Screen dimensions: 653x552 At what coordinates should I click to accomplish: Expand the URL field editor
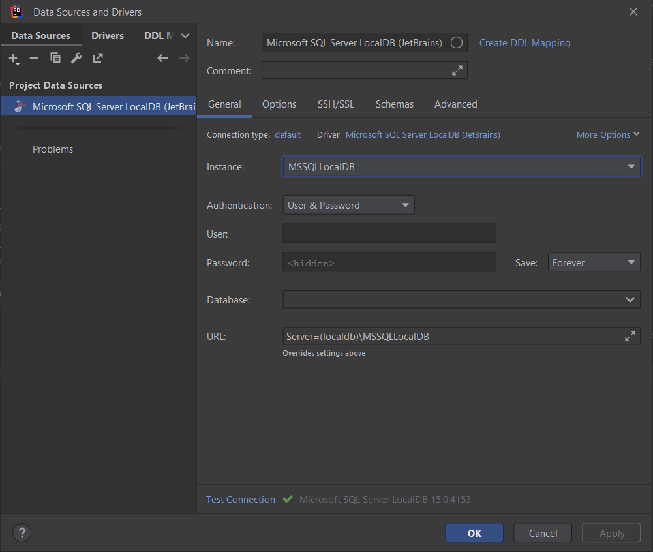pos(630,337)
